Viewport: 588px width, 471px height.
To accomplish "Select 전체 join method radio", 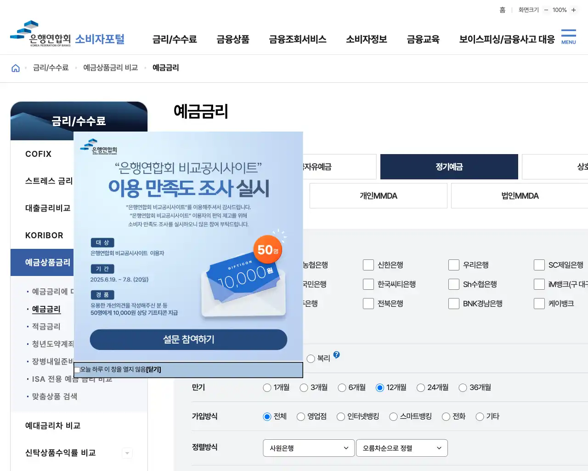I will [x=267, y=417].
